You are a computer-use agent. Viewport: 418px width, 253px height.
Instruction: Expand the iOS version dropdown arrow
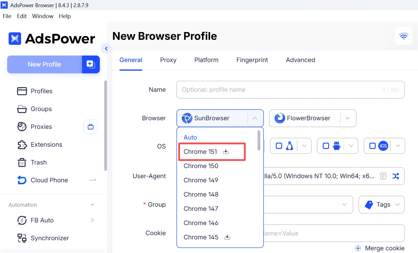point(398,146)
